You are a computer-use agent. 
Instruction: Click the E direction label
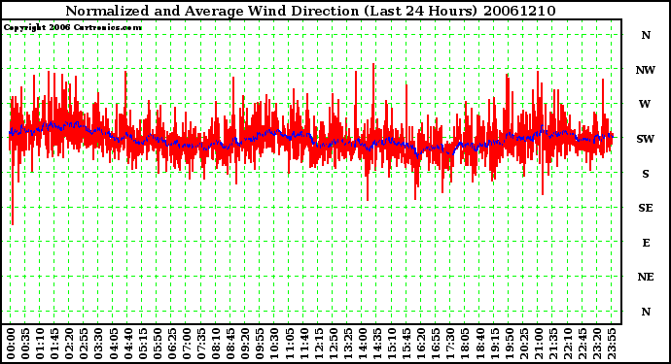[x=646, y=243]
